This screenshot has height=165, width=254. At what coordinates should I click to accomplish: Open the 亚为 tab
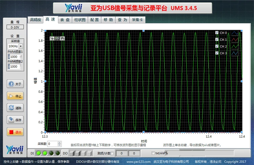(x=123, y=20)
